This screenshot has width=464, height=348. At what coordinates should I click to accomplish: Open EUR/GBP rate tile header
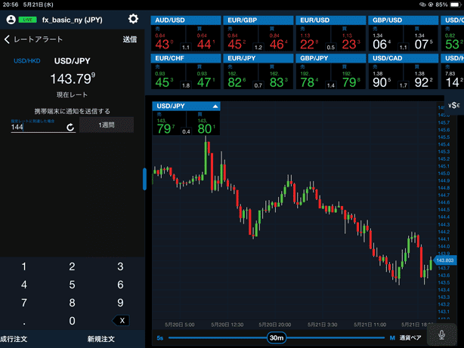258,20
